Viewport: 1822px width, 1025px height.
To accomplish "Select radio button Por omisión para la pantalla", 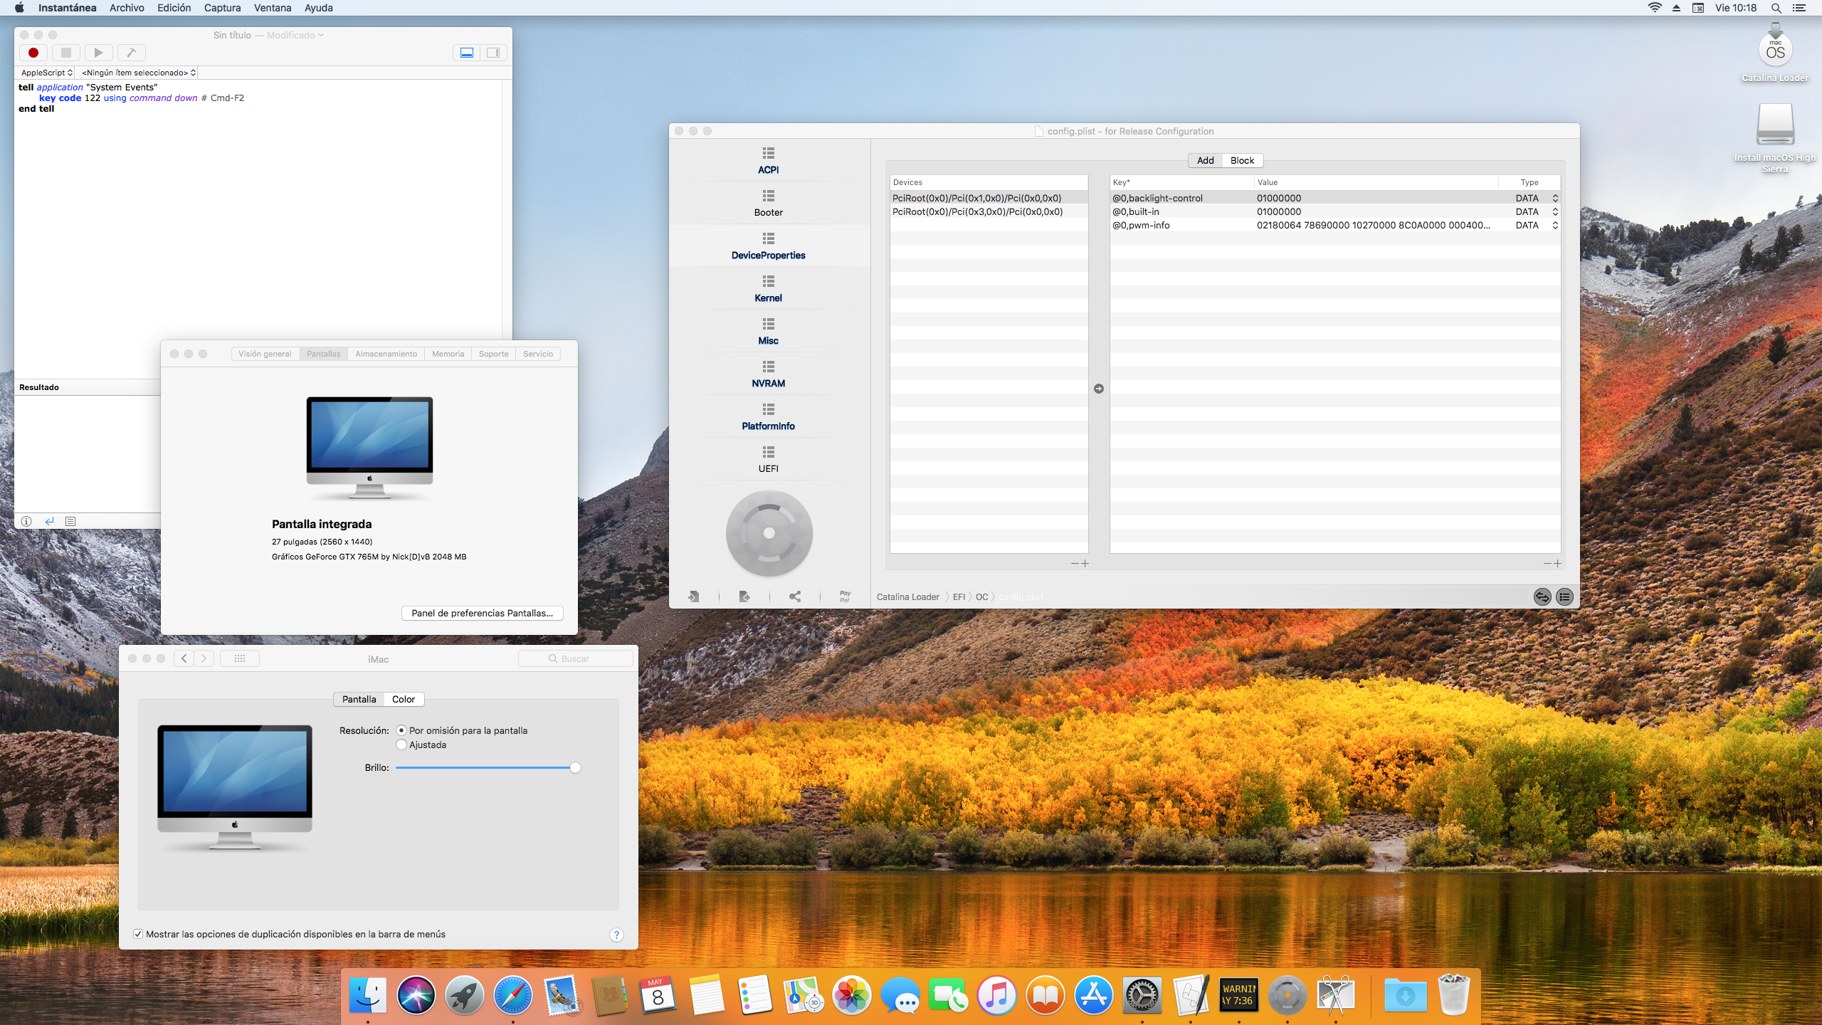I will click(401, 730).
